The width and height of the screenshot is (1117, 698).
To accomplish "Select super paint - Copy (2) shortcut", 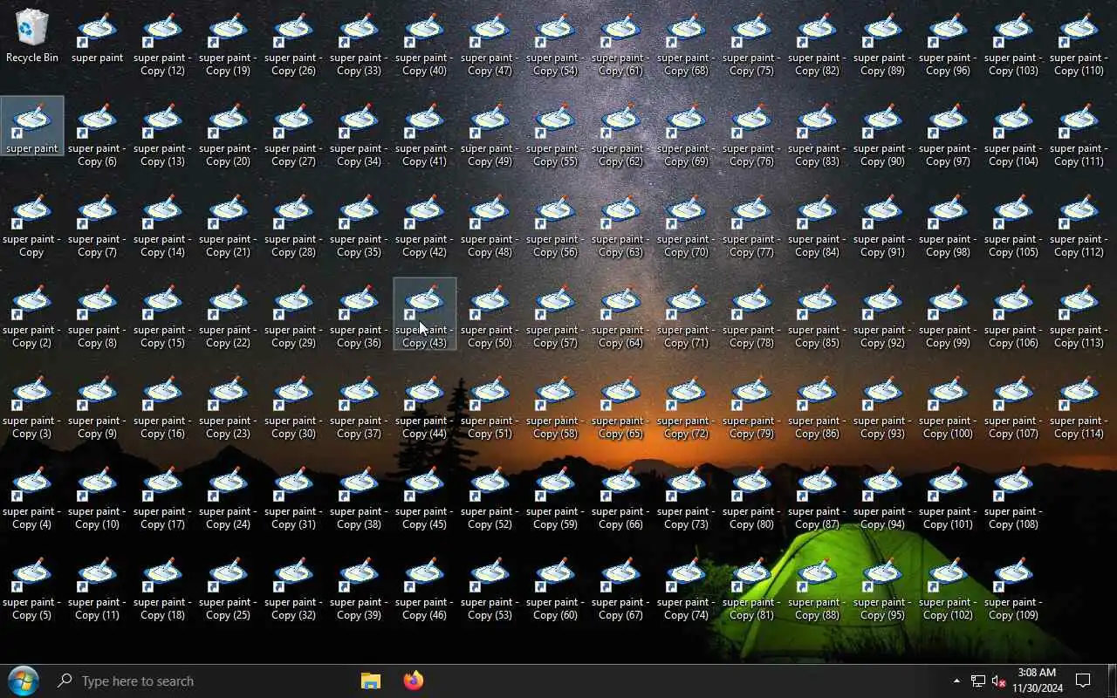I will click(32, 316).
